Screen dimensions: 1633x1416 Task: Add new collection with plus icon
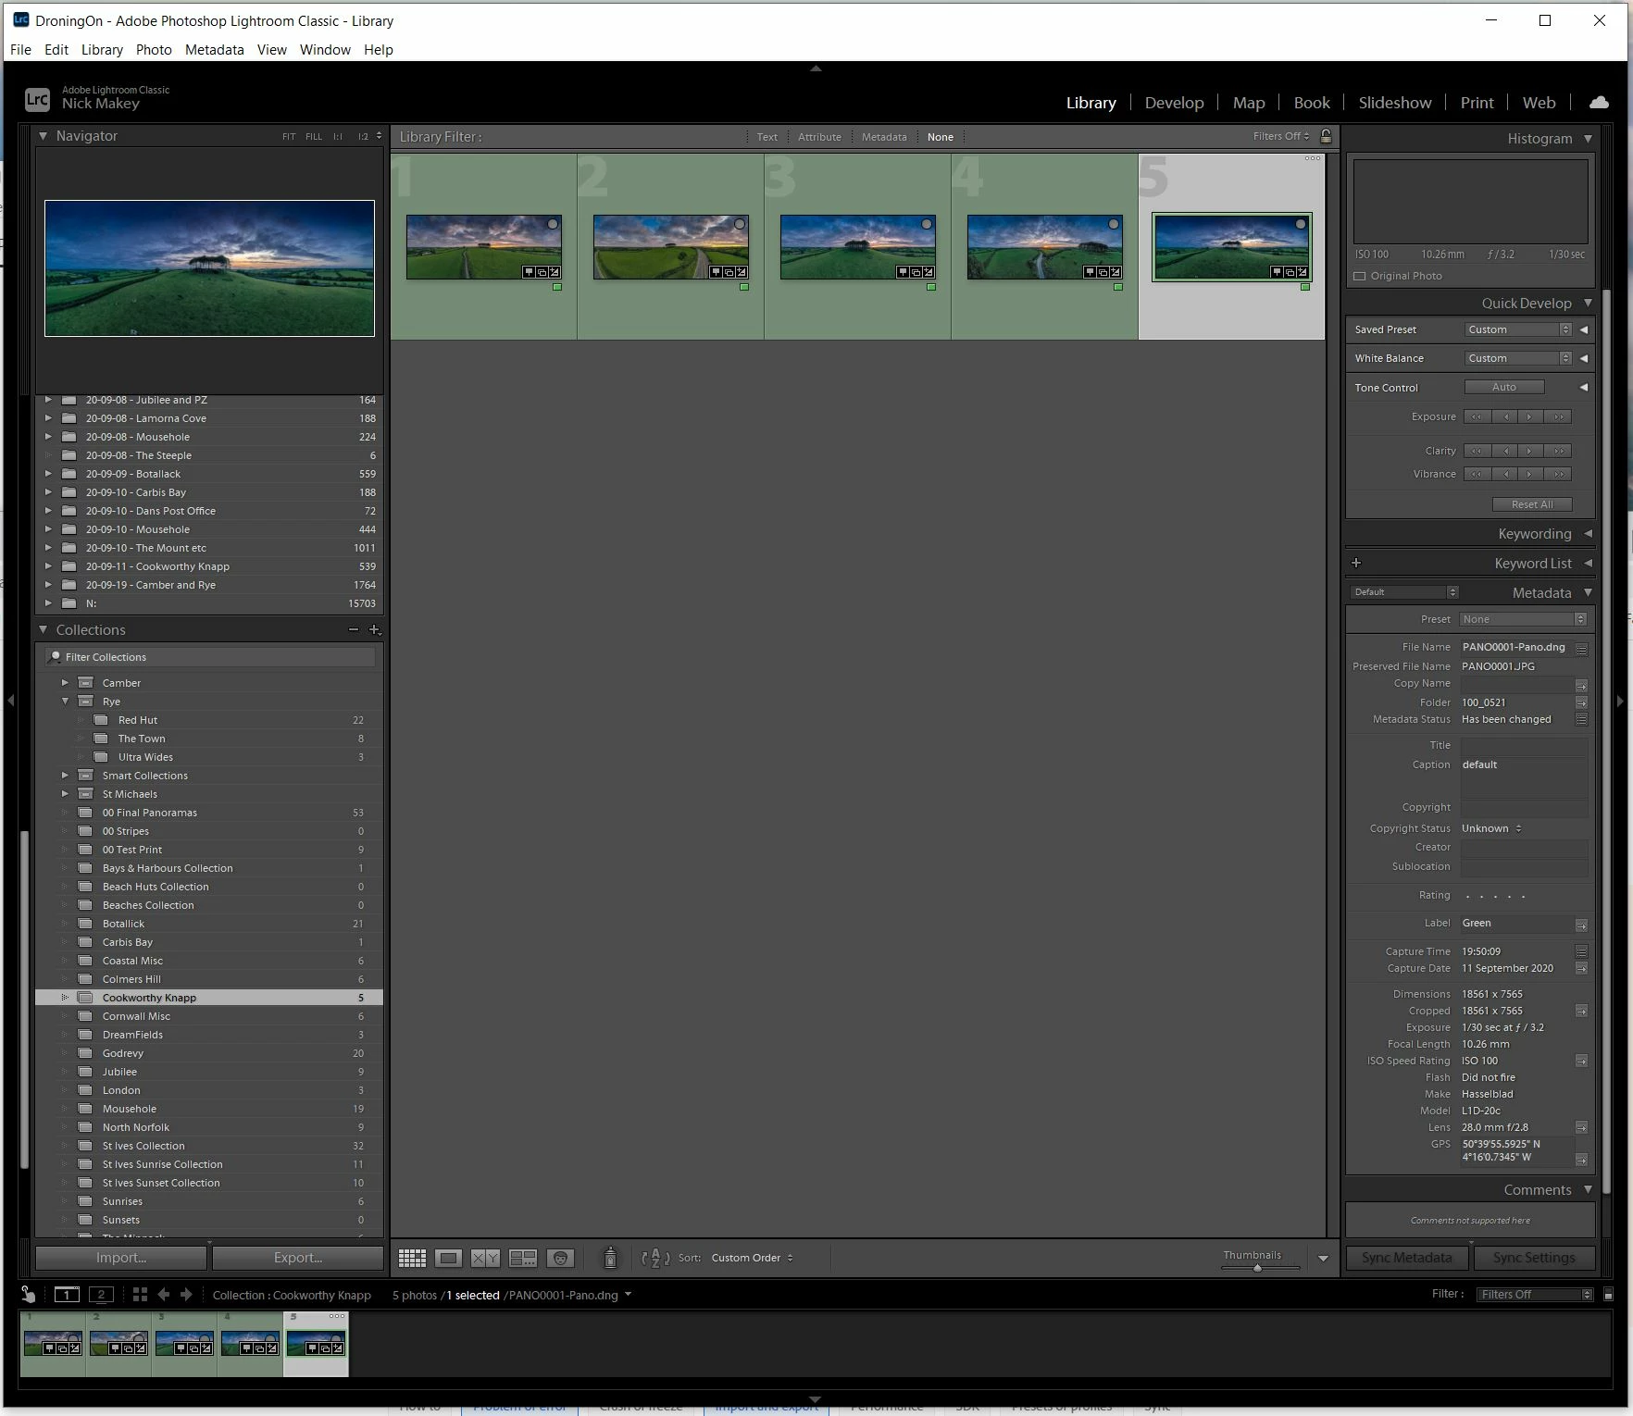pos(374,629)
